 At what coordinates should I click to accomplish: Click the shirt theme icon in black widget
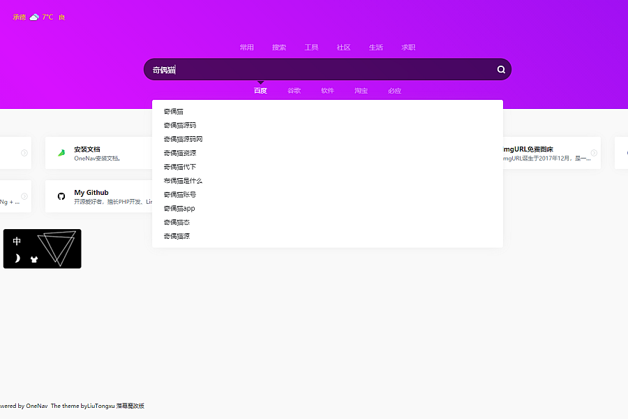34,259
